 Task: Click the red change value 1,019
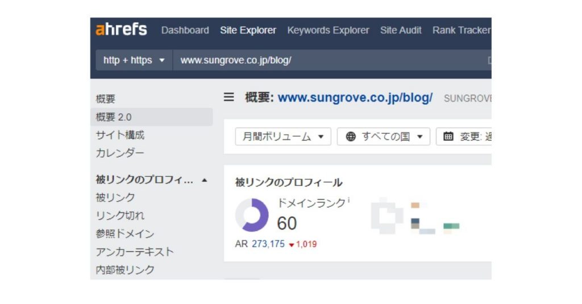pyautogui.click(x=306, y=244)
